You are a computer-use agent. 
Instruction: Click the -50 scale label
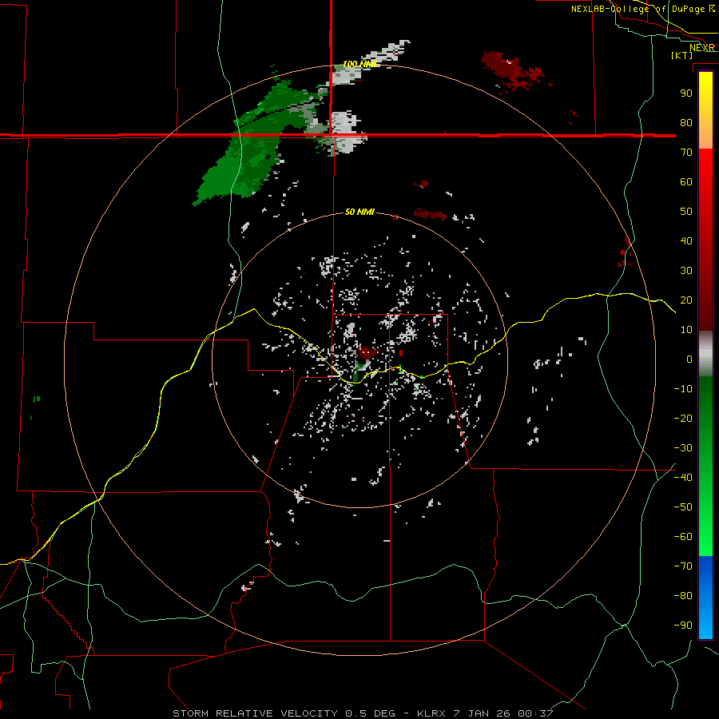683,507
